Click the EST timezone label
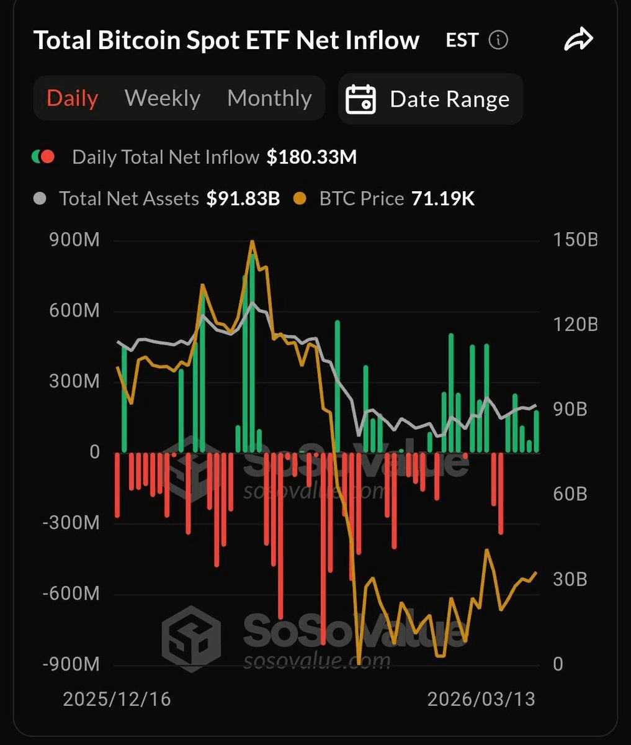631x745 pixels. (x=462, y=41)
